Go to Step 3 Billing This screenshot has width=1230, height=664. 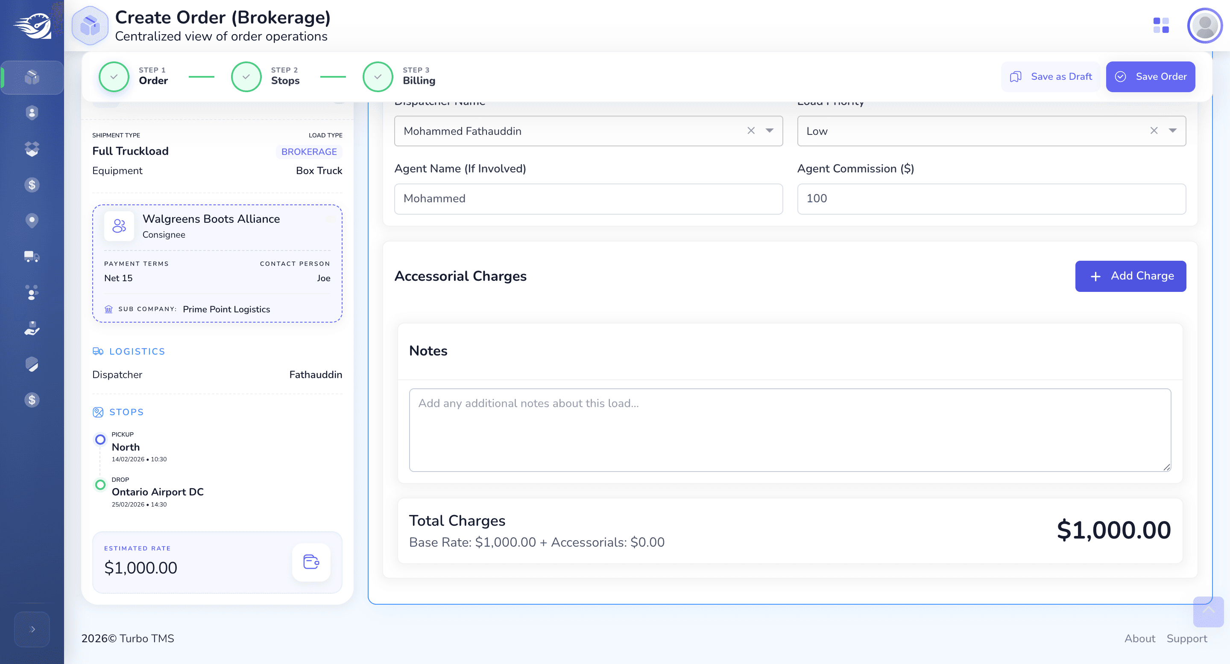click(x=399, y=76)
